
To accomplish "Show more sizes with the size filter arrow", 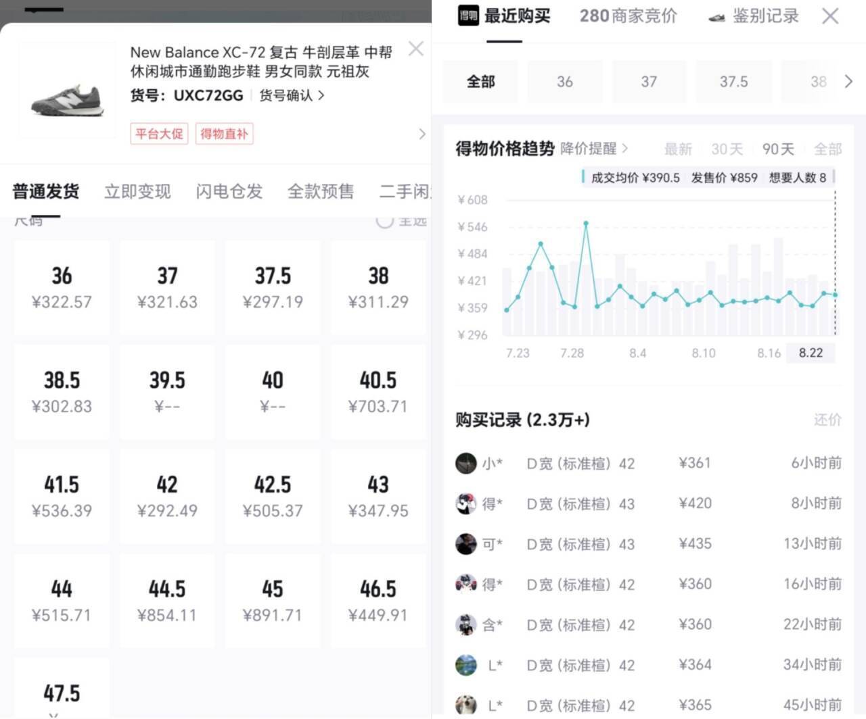I will [x=849, y=82].
